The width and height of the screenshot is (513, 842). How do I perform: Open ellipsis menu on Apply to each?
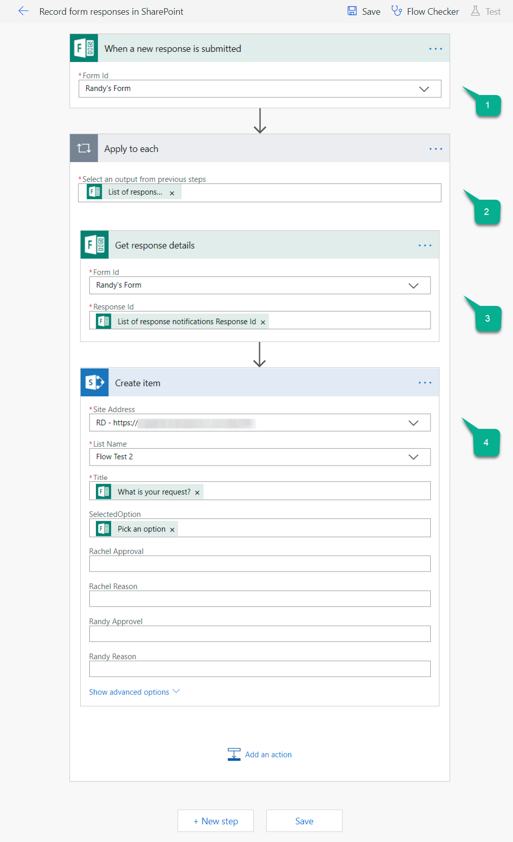point(435,149)
